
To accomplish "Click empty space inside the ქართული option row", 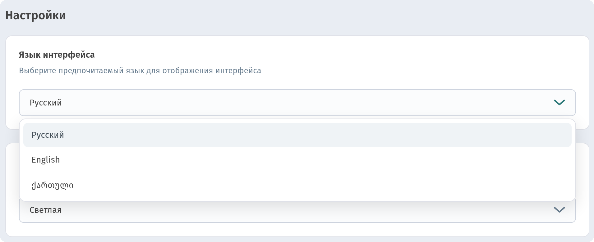I will (311, 185).
